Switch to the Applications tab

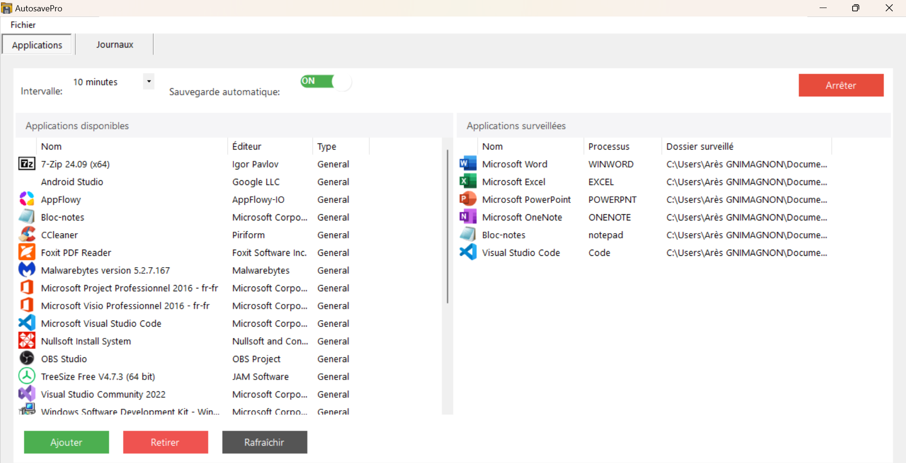[x=37, y=45]
